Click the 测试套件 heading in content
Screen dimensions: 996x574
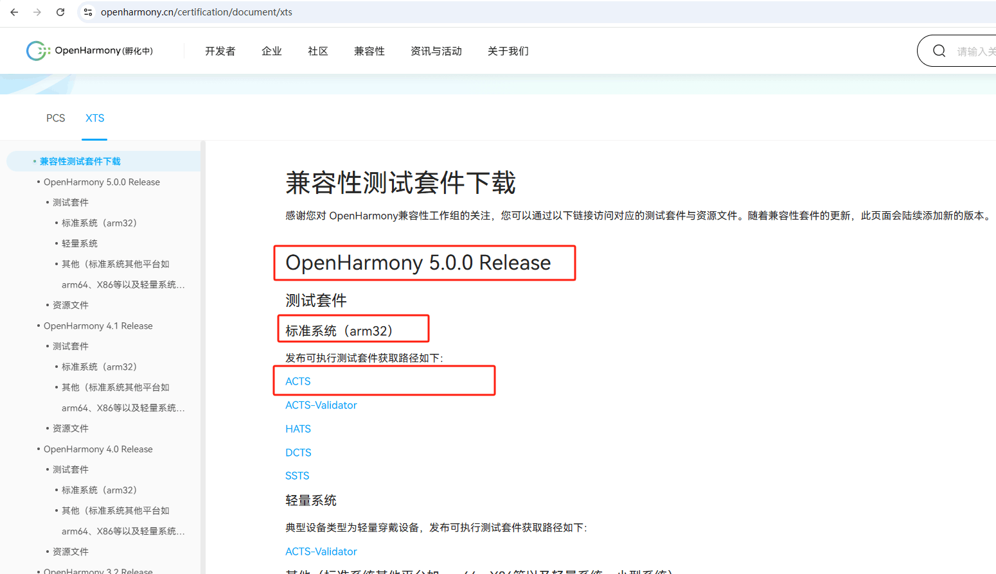(316, 300)
